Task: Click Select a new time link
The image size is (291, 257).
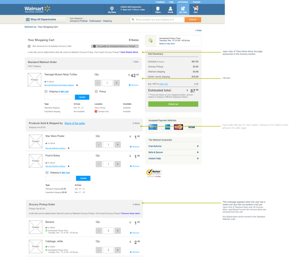Action: 167,44
